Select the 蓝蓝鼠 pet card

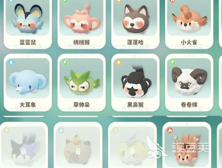click(x=28, y=24)
